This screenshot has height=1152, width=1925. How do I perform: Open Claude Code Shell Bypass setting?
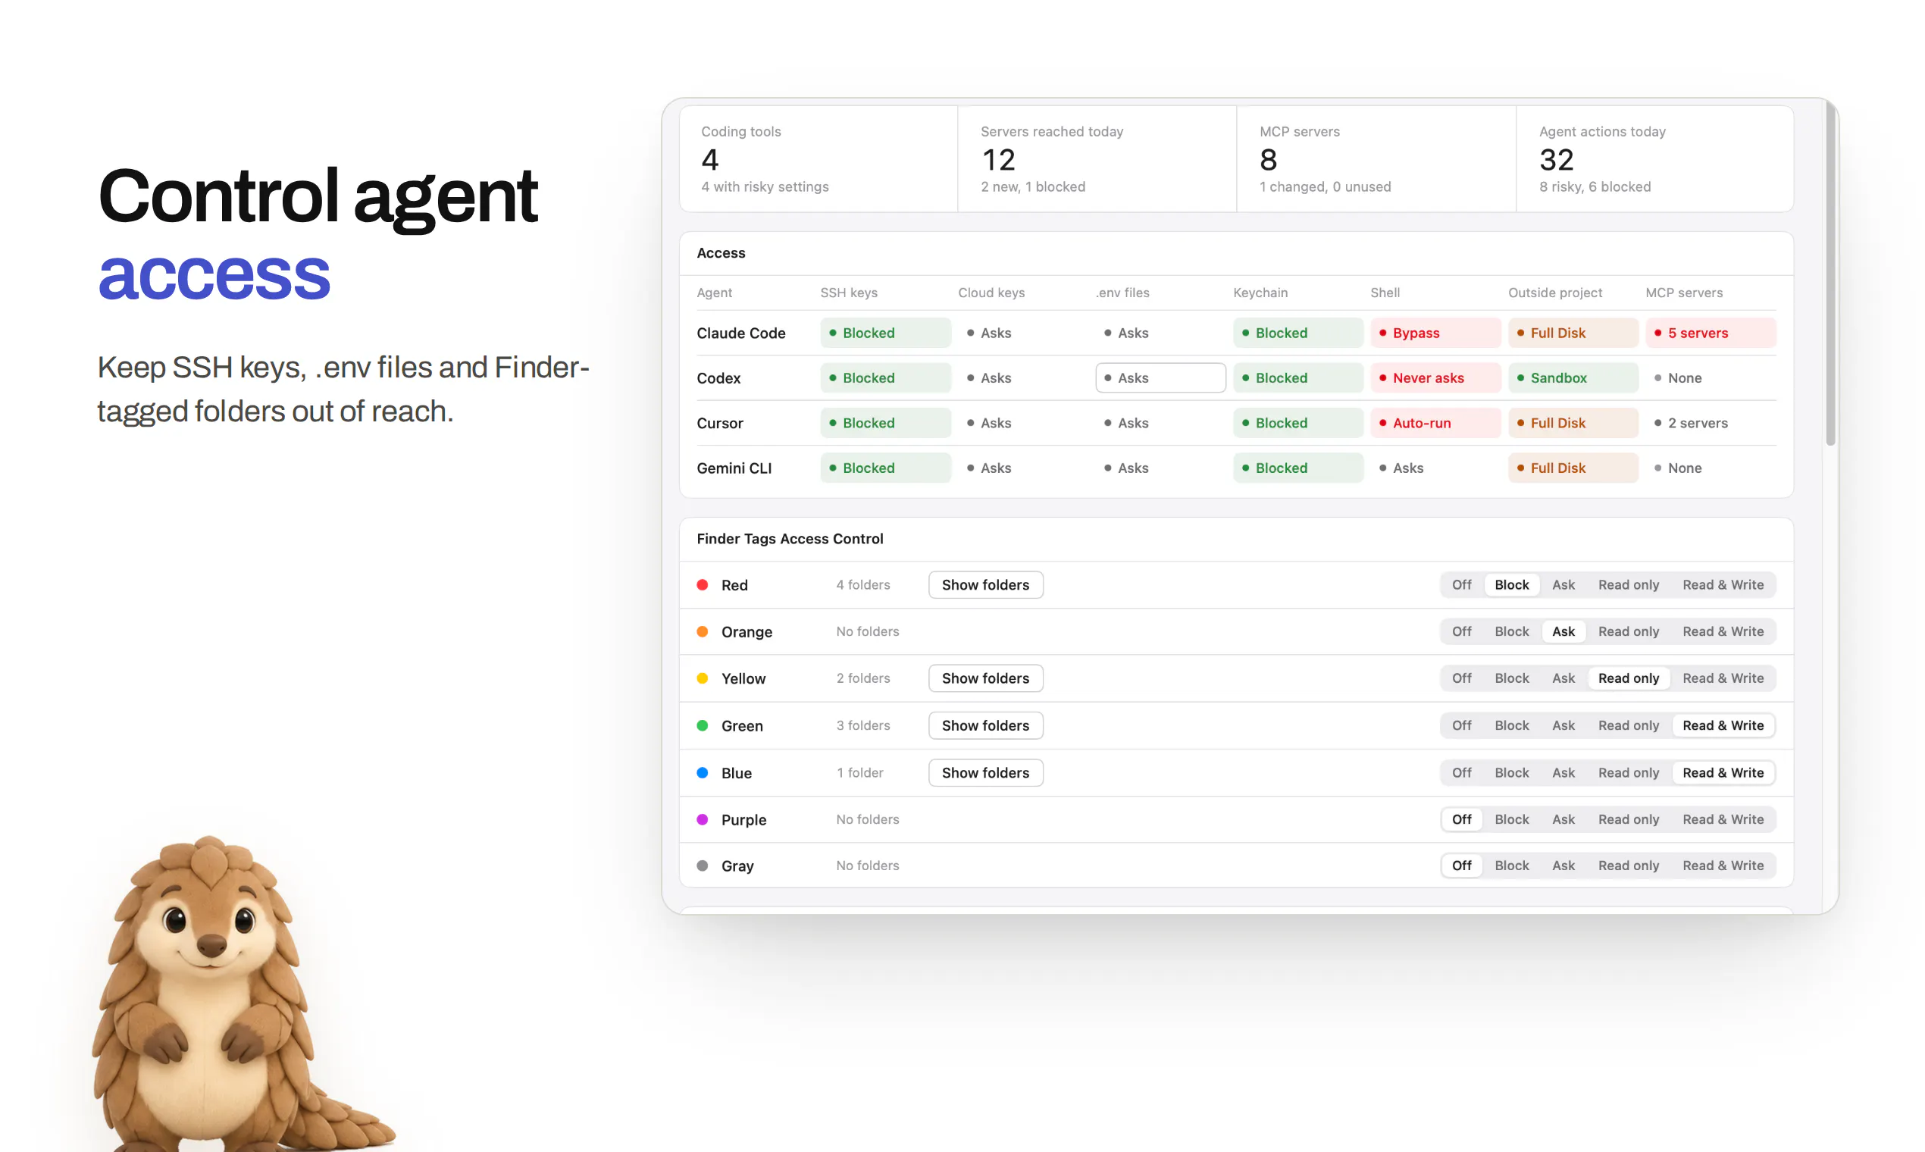pos(1435,332)
